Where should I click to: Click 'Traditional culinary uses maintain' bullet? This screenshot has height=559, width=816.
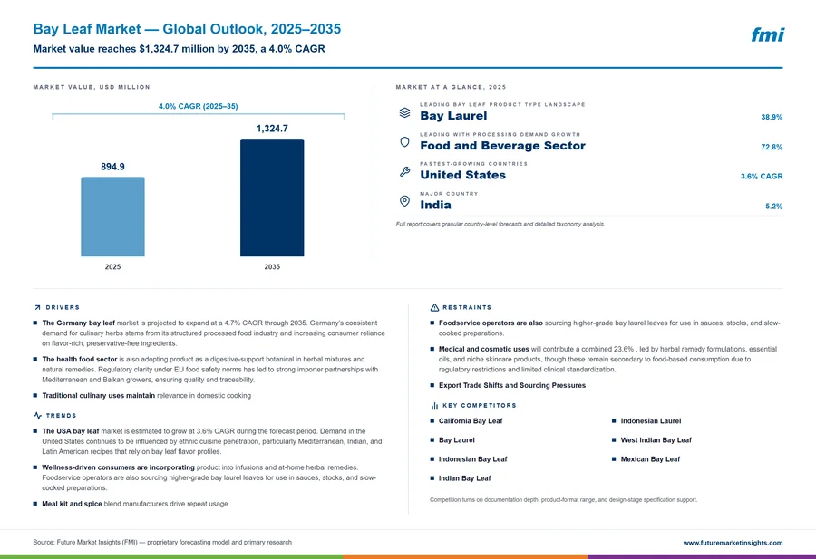146,396
